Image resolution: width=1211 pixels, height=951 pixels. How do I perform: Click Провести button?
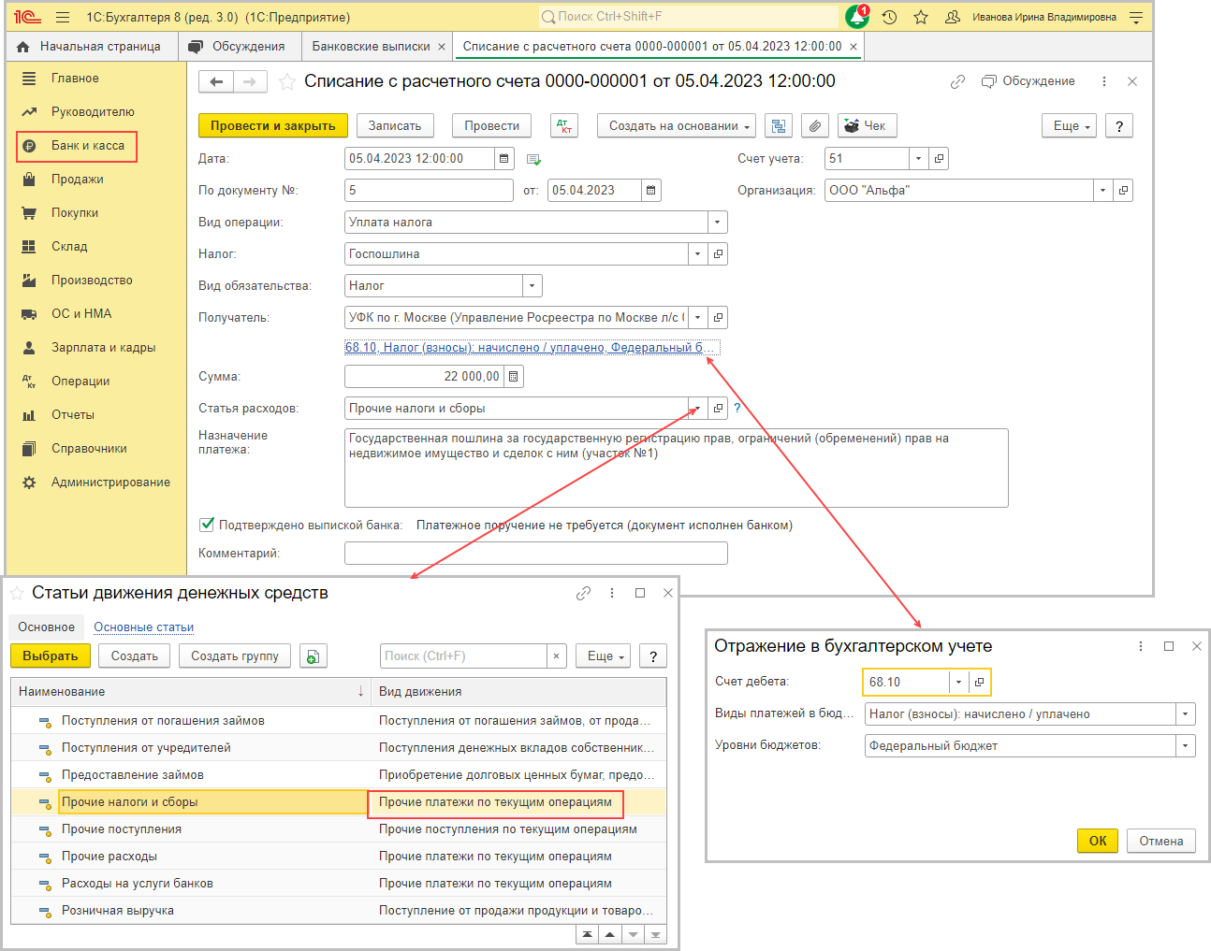click(491, 126)
